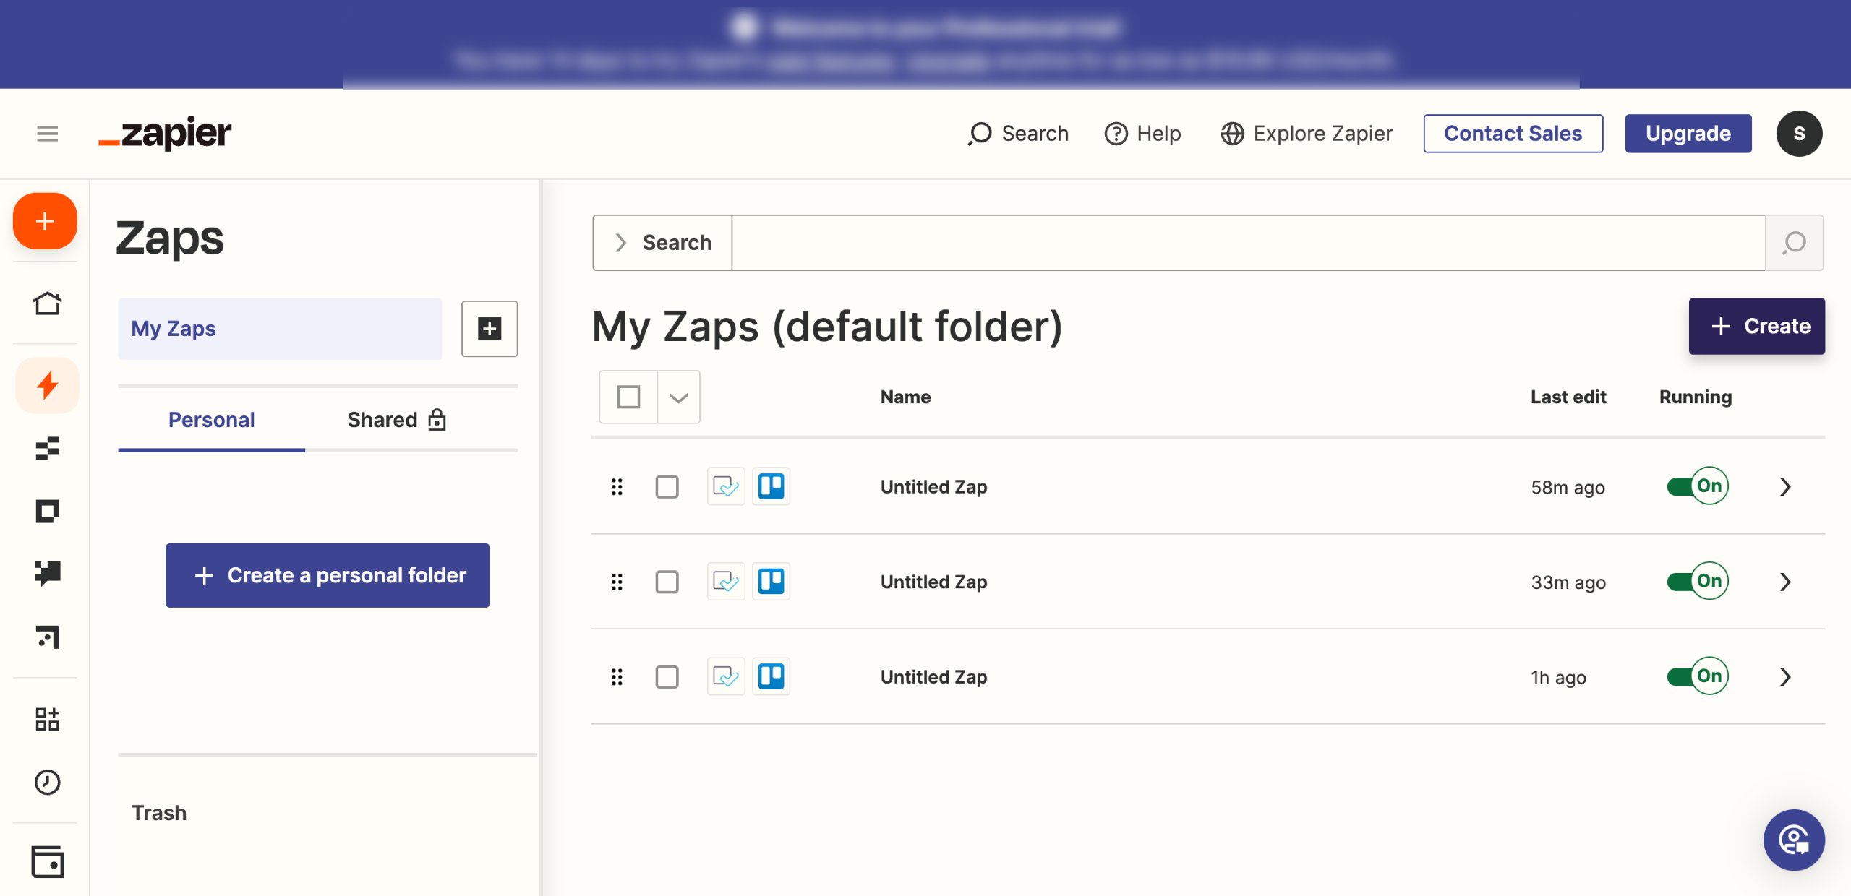The image size is (1851, 896).
Task: Open the Apps grid icon in sidebar
Action: point(47,719)
